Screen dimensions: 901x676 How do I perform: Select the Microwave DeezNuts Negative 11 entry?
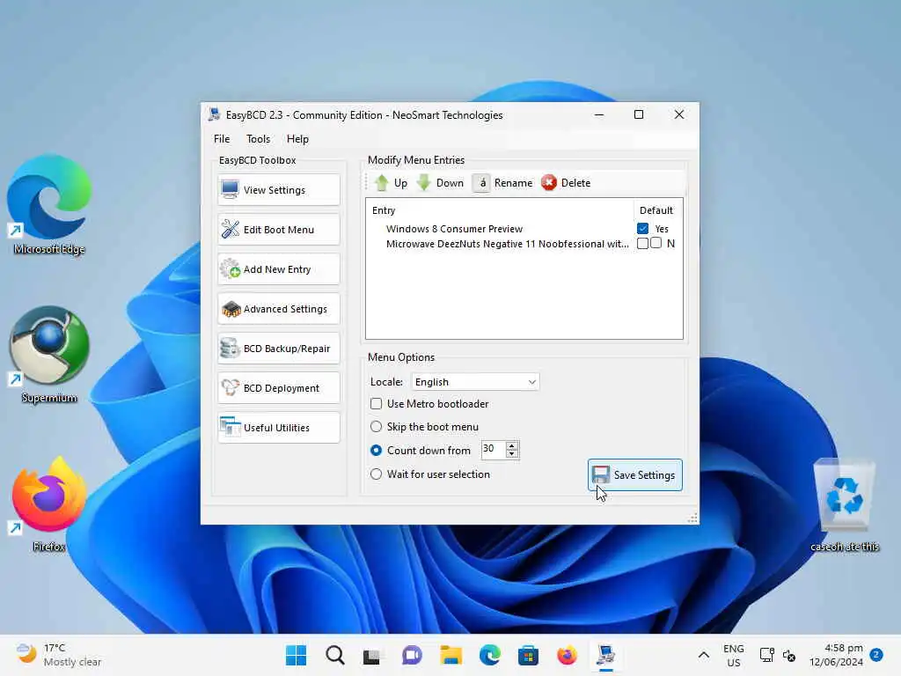(508, 244)
